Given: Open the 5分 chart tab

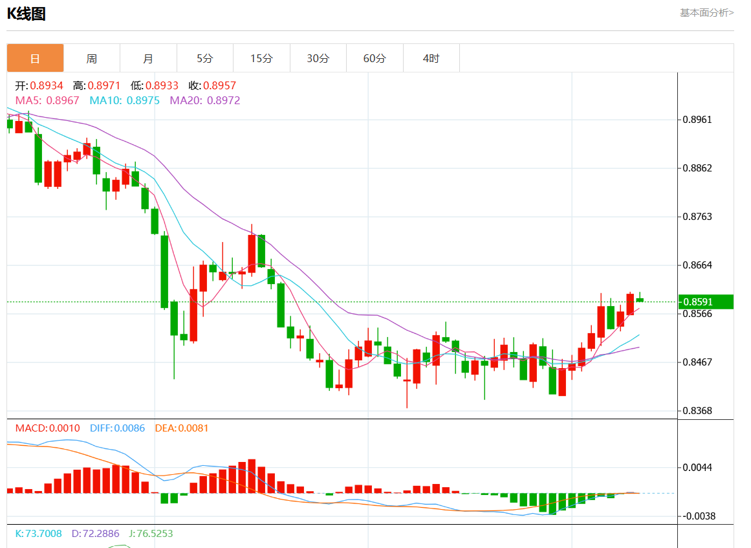Looking at the screenshot, I should point(205,58).
